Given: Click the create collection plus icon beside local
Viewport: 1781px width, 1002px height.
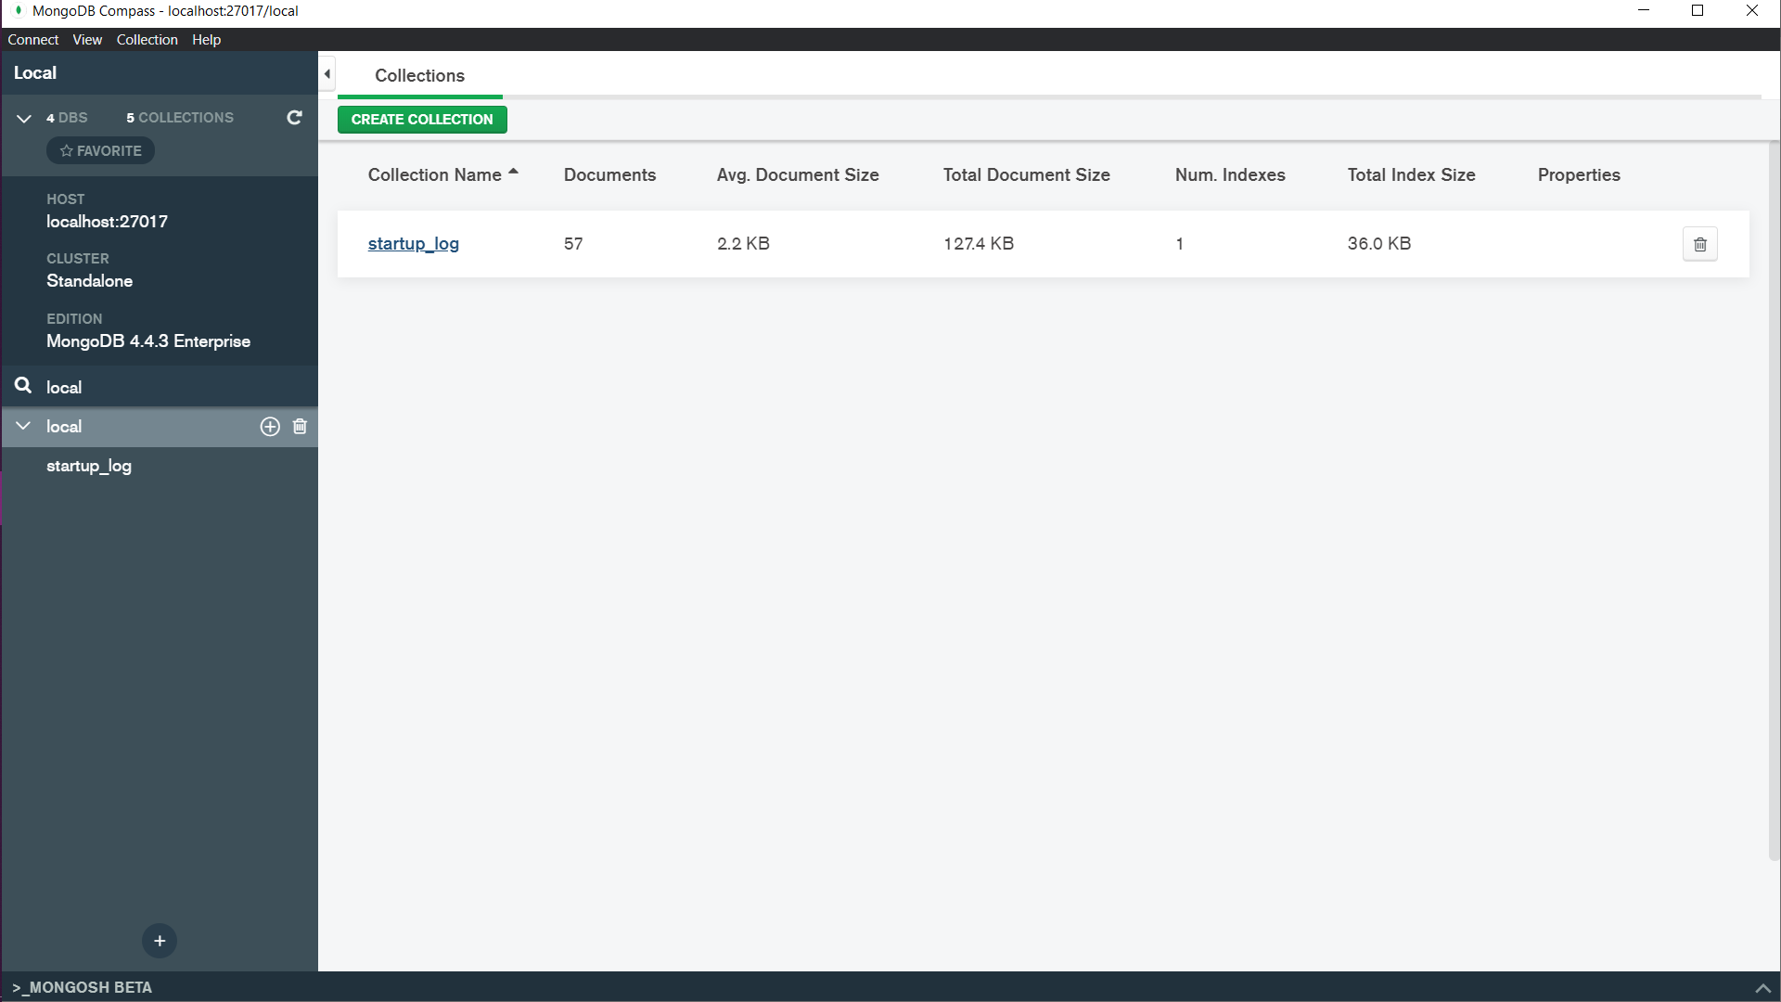Looking at the screenshot, I should (x=270, y=427).
